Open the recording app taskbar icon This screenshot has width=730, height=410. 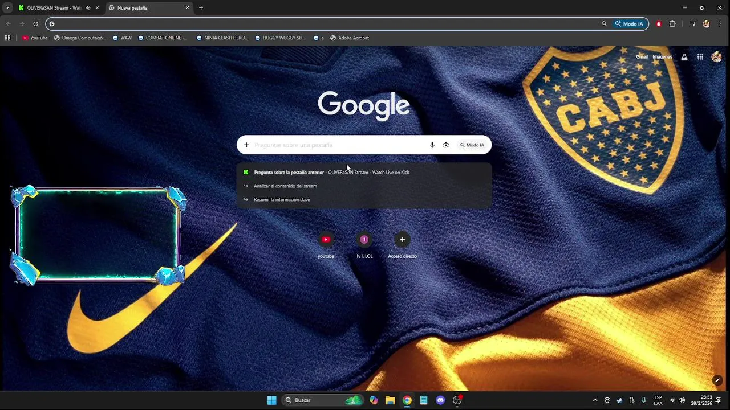tap(457, 400)
